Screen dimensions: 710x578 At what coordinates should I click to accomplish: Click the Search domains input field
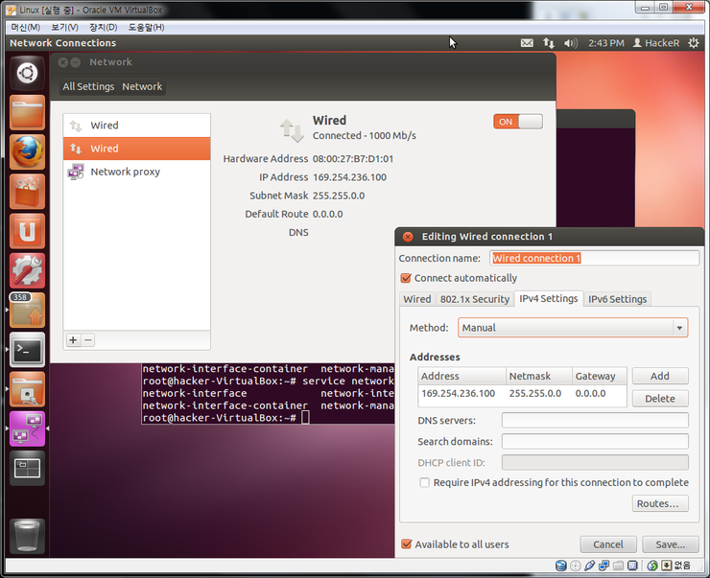click(595, 442)
